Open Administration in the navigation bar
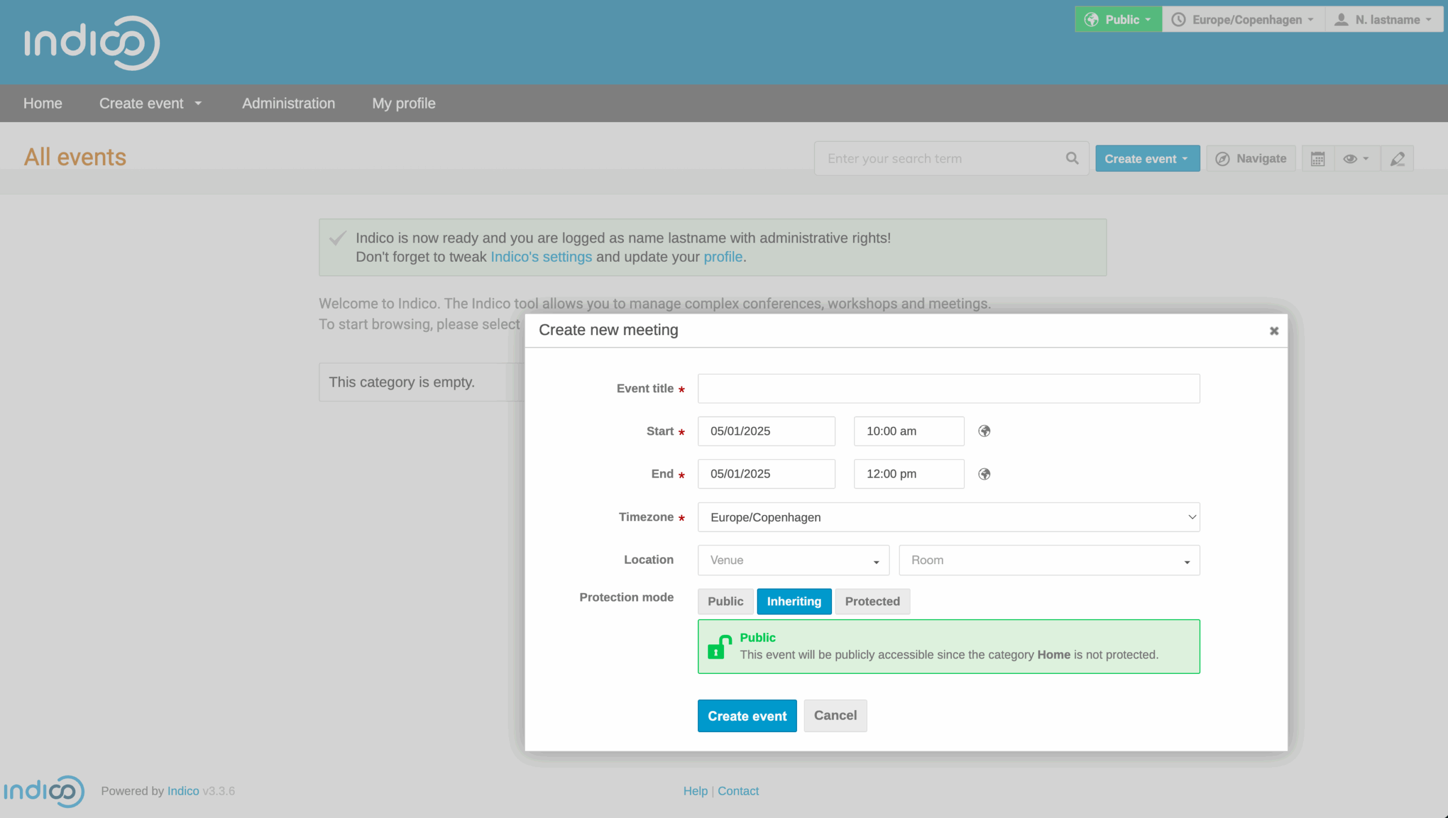Viewport: 1448px width, 818px height. (x=288, y=103)
